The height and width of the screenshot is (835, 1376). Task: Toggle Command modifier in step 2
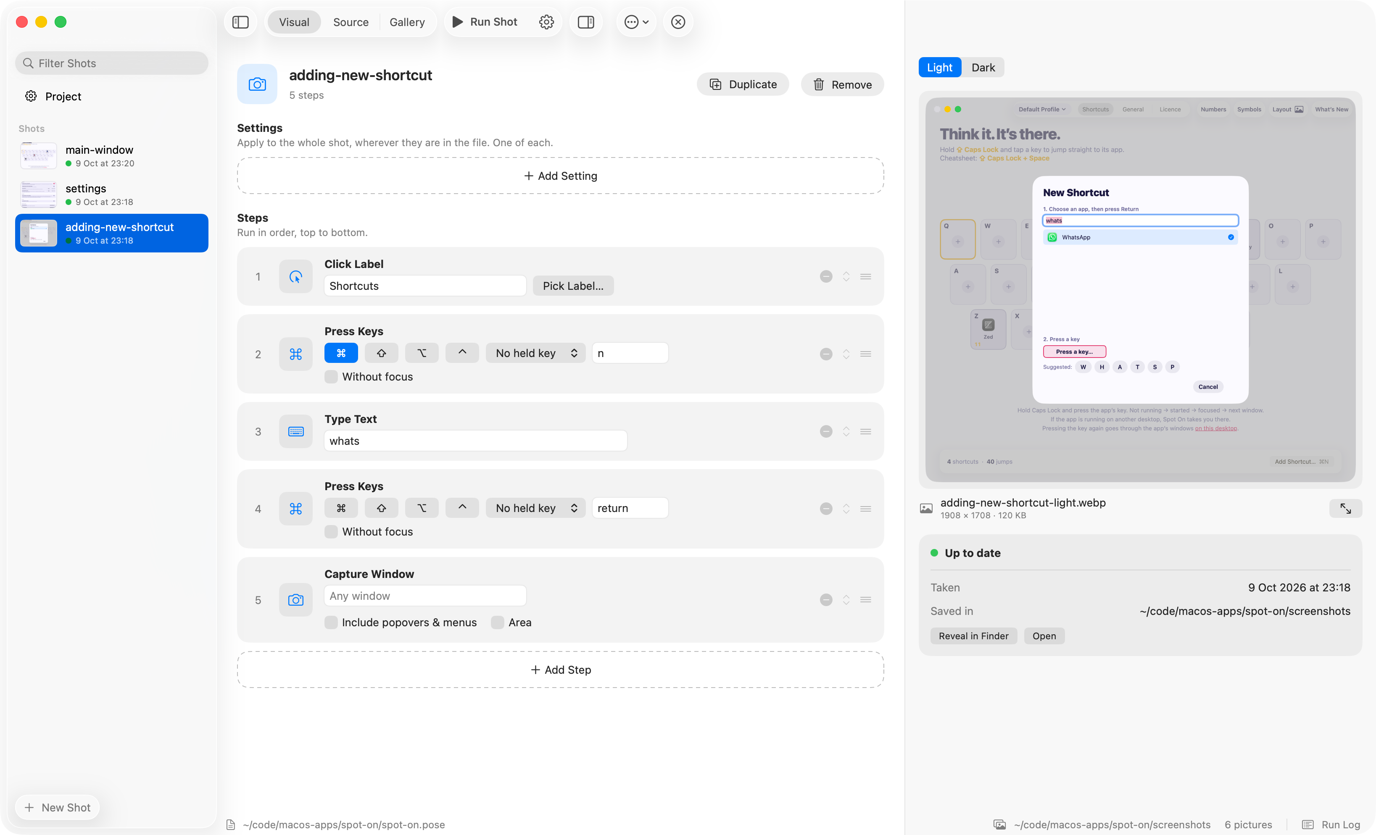(341, 353)
